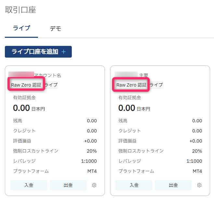
Task: Click クレジット row on 主要 card
Action: click(x=160, y=131)
